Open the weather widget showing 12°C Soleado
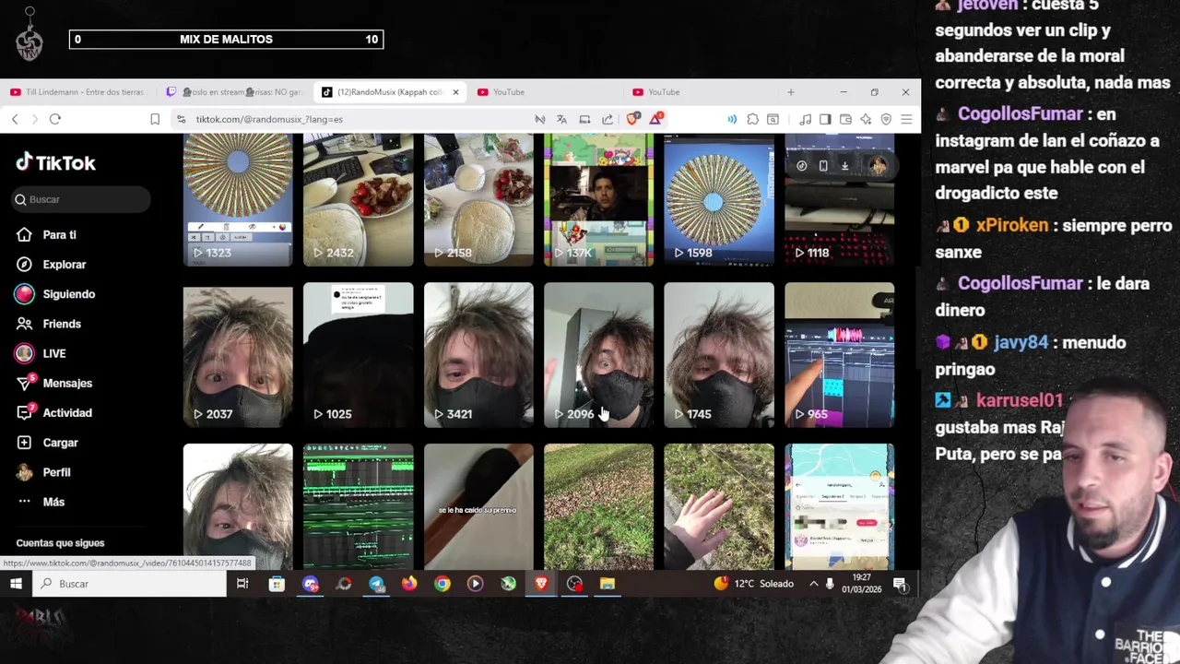 753,584
